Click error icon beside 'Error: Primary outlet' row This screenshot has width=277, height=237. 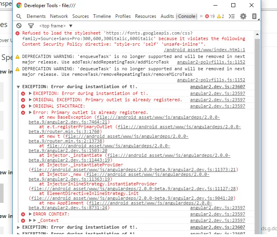pyautogui.click(x=23, y=113)
